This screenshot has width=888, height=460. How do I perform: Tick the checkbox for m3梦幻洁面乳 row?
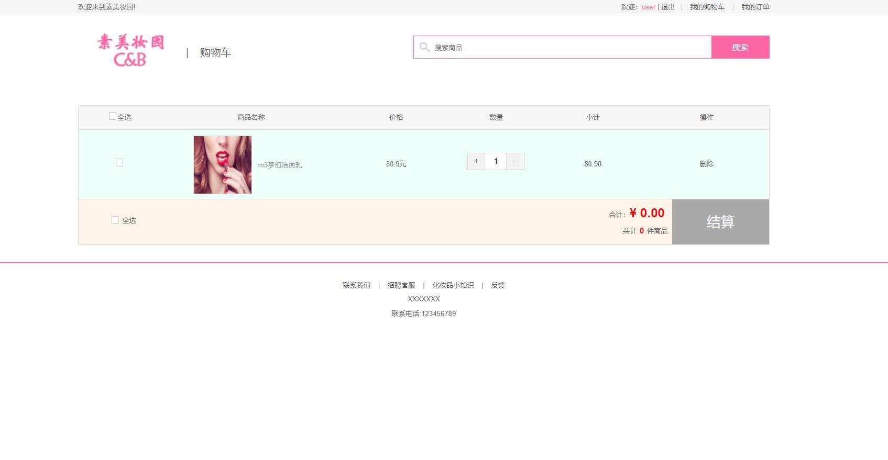(x=119, y=163)
